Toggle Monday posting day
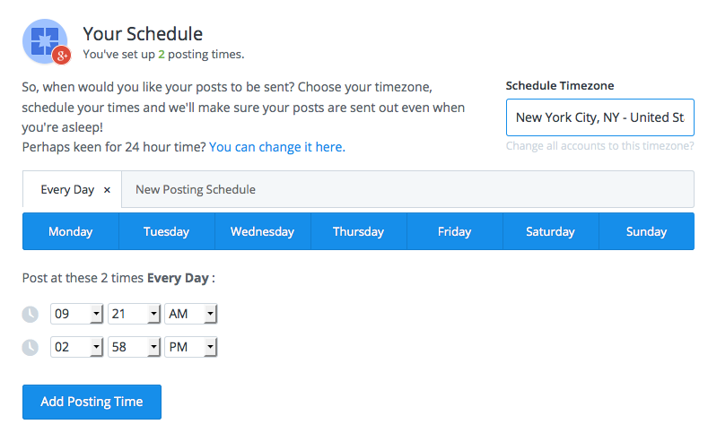 71,231
